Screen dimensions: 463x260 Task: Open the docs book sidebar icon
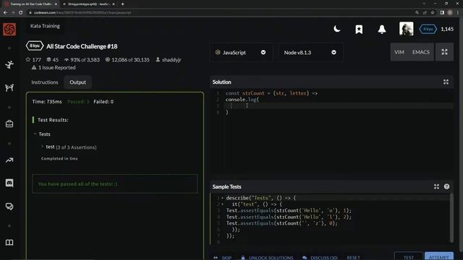[x=9, y=243]
